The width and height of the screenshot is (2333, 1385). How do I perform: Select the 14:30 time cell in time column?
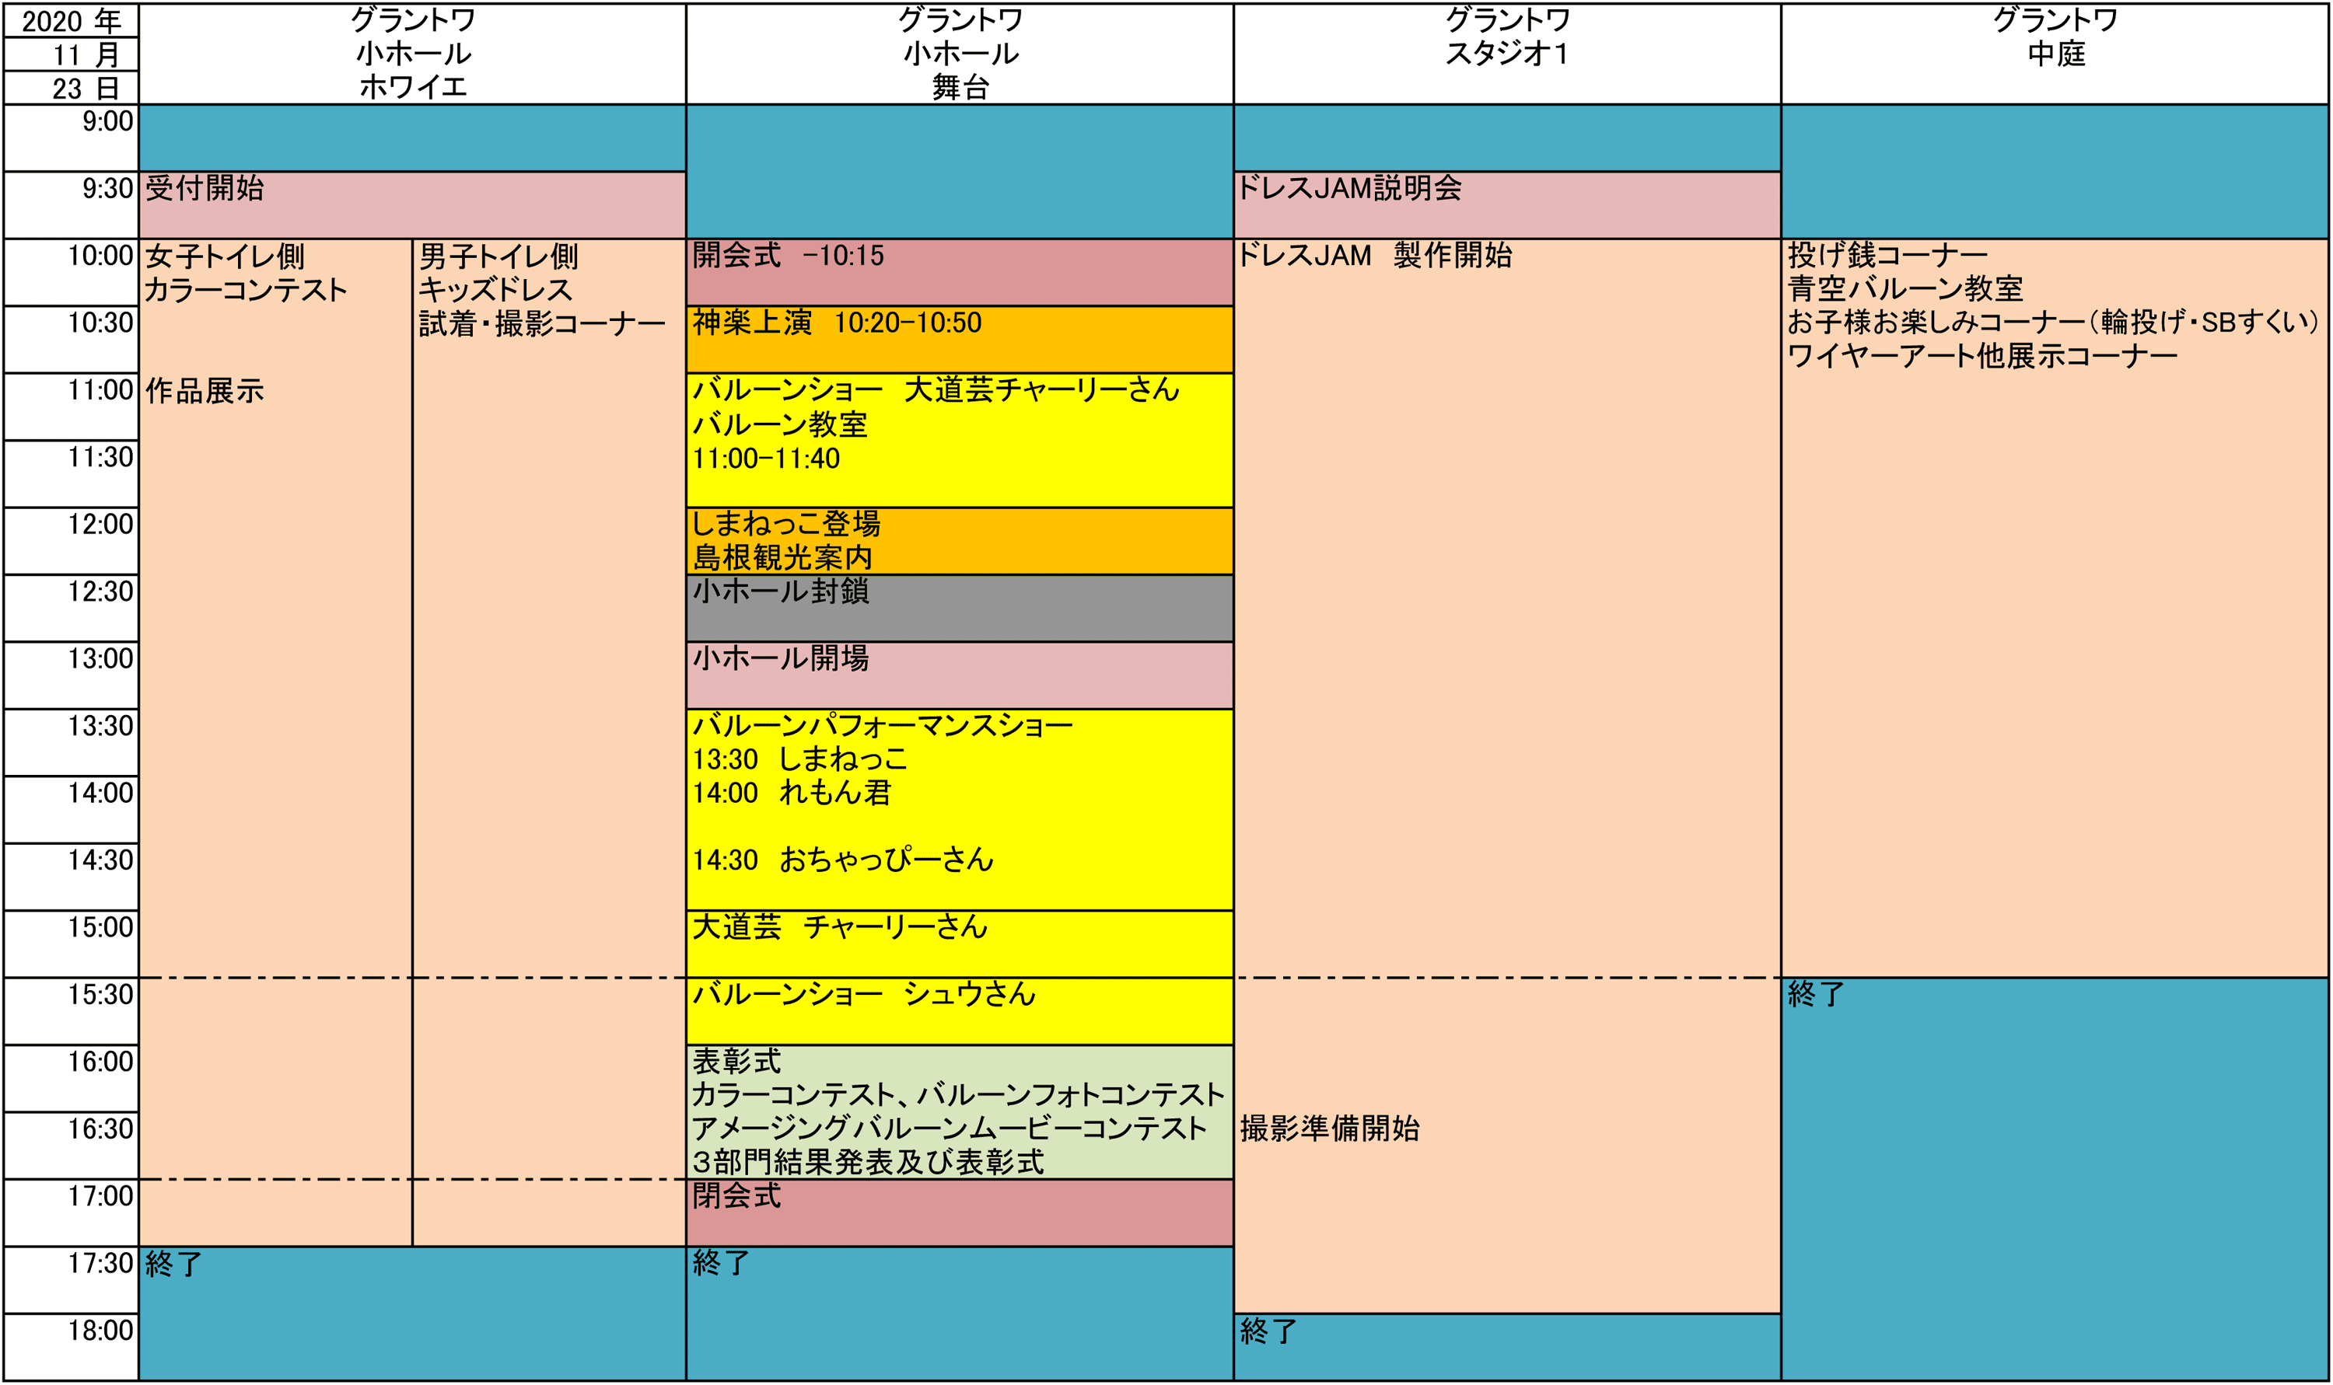(71, 877)
